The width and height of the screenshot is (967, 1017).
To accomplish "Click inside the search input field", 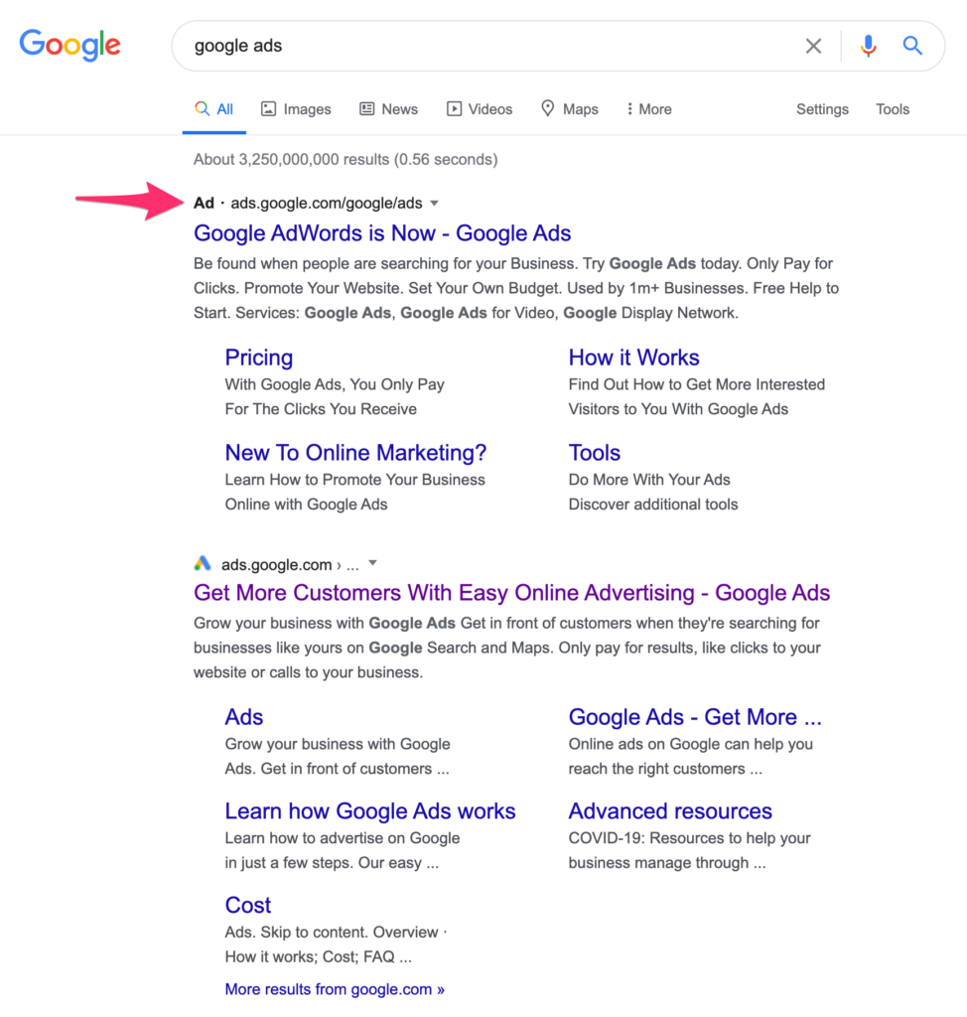I will click(477, 46).
